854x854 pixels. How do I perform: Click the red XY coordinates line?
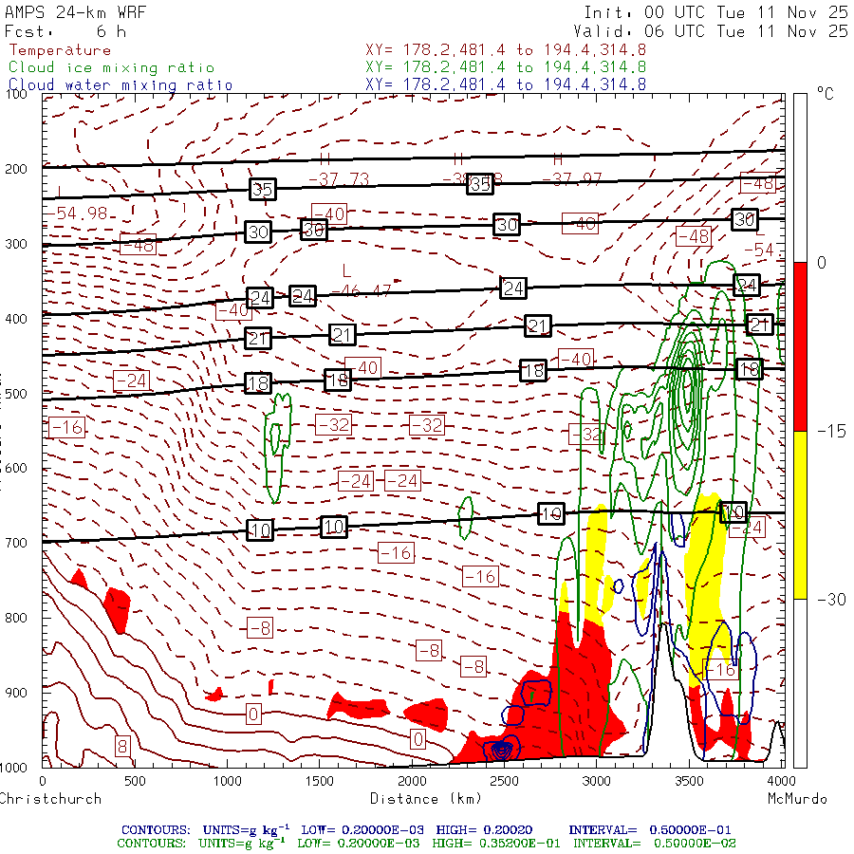point(506,50)
